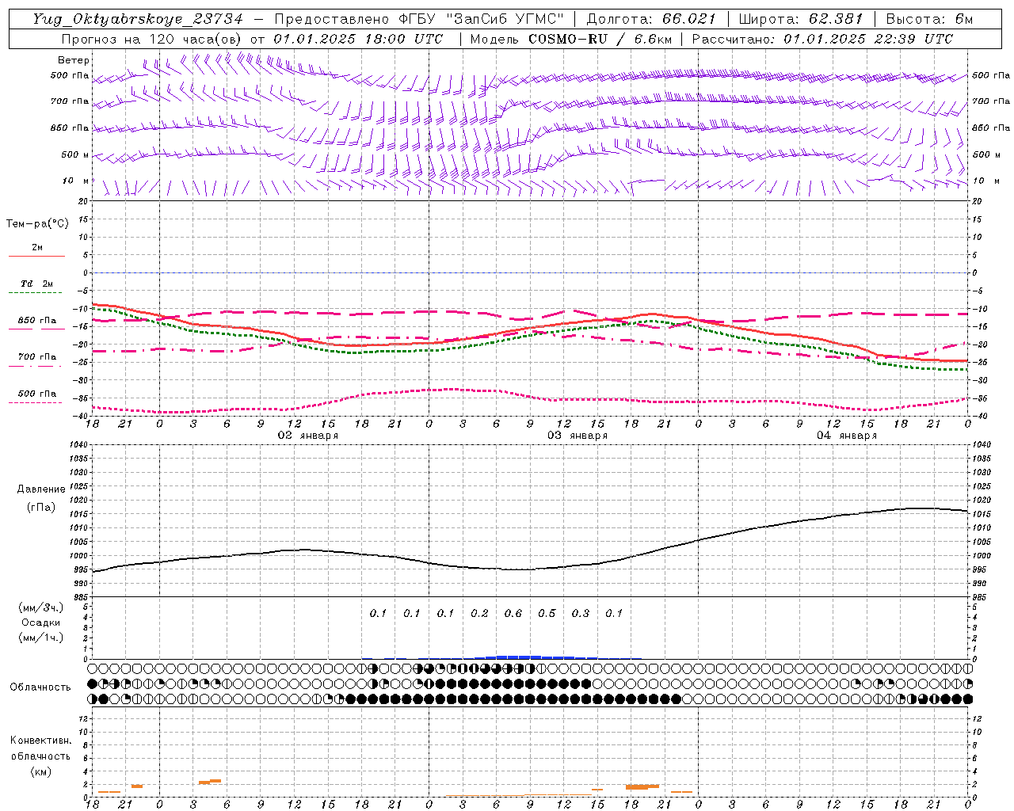Image resolution: width=1014 pixels, height=811 pixels.
Task: Select the provider text ФГБУ "ЗапСиб УГМС"
Action: [480, 19]
